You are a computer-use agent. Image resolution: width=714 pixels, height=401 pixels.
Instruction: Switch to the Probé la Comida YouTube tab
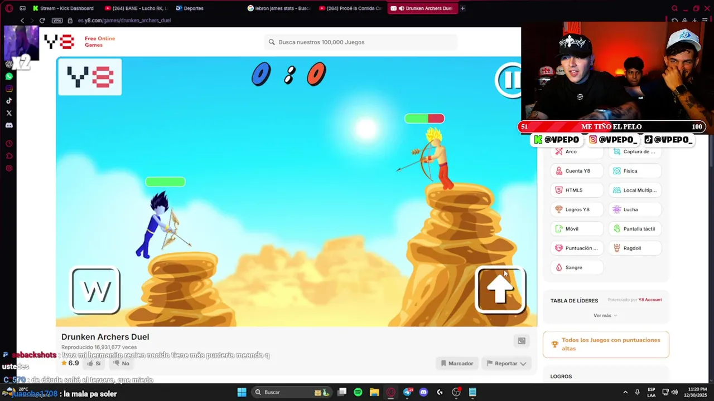(x=350, y=8)
